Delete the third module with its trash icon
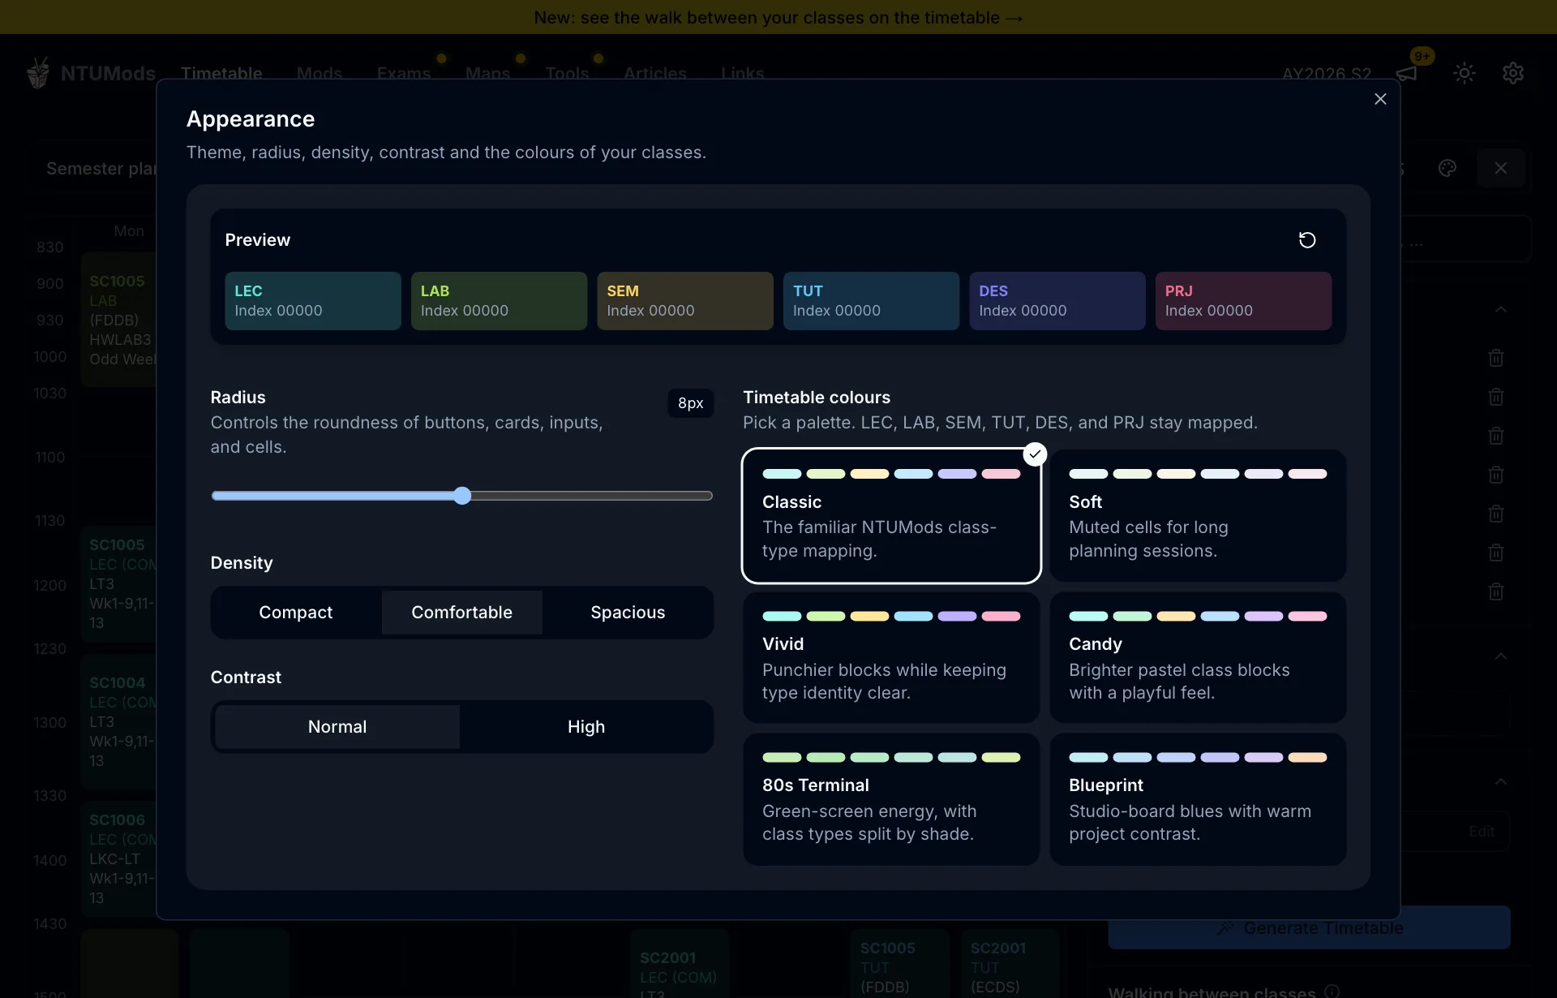The height and width of the screenshot is (998, 1557). pos(1496,436)
